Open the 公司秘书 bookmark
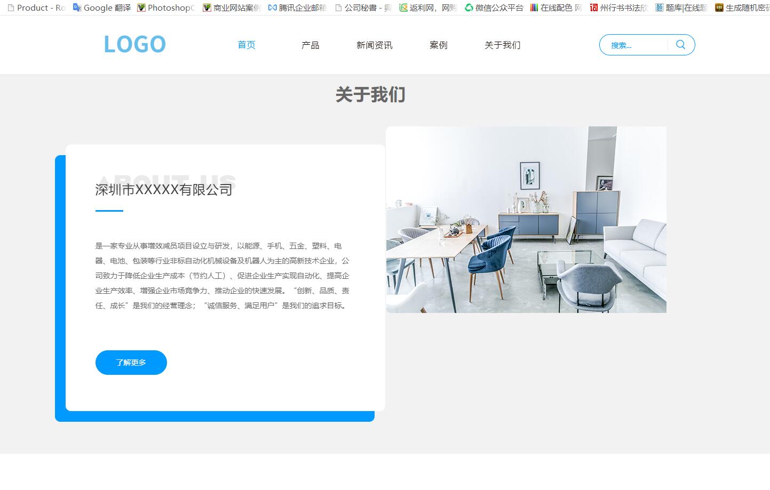770x490 pixels. [x=363, y=8]
